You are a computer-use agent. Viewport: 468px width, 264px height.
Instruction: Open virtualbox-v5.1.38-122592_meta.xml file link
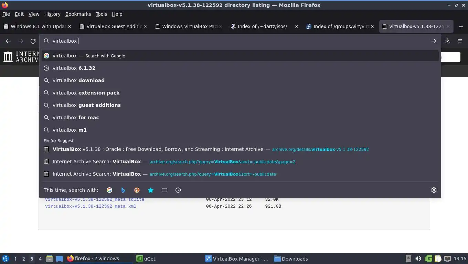click(x=91, y=206)
